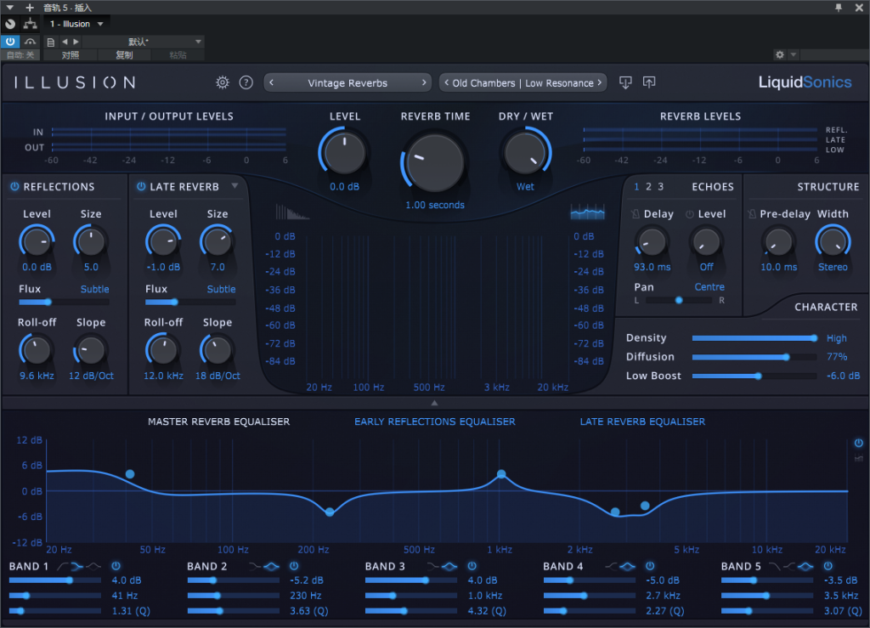Collapse the equaliser panel with the up triangle
This screenshot has width=870, height=628.
pyautogui.click(x=434, y=403)
